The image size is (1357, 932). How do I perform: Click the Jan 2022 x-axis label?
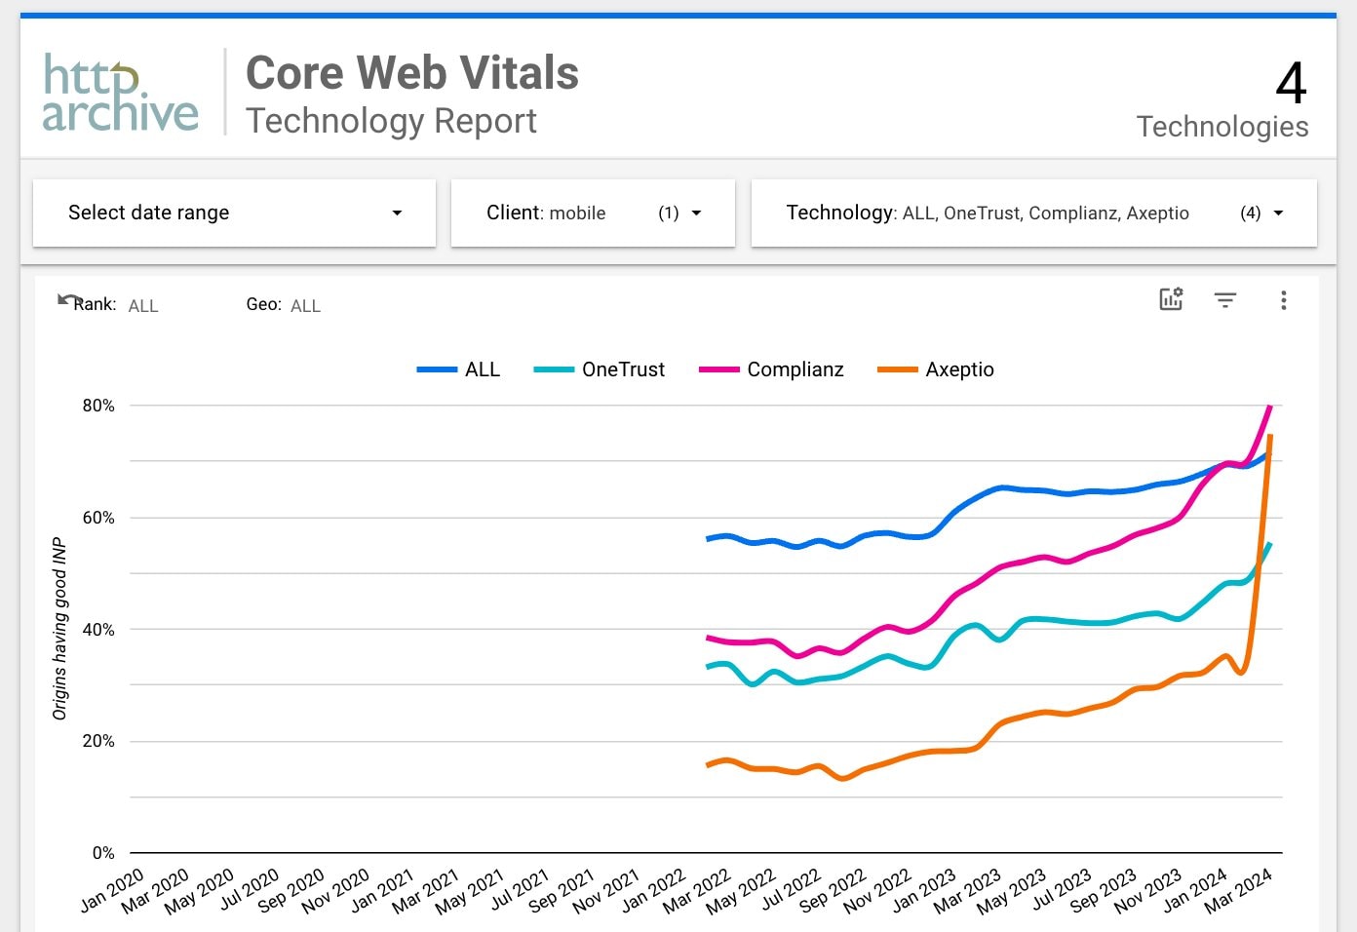point(653,890)
